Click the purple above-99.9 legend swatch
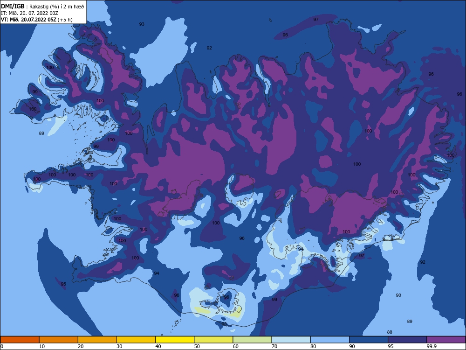 tap(446, 340)
